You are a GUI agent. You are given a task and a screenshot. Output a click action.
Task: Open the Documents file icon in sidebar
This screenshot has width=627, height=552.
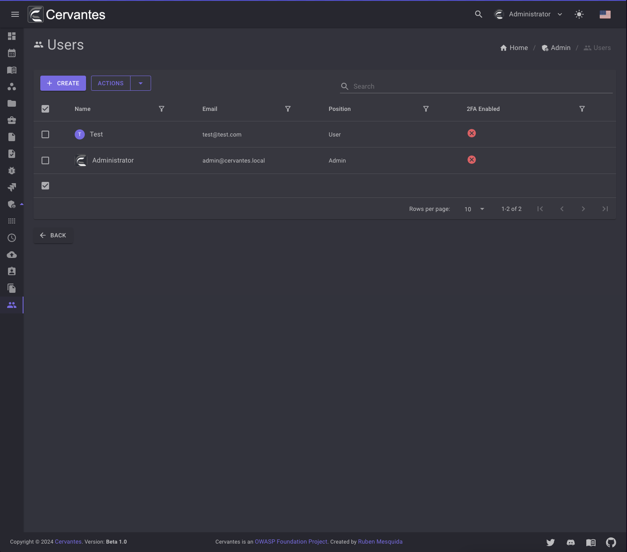12,137
